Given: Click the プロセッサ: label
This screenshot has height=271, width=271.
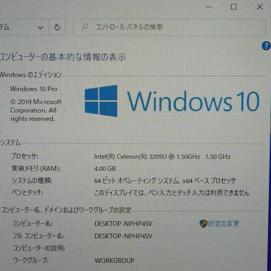Looking at the screenshot, I should pyautogui.click(x=24, y=156).
